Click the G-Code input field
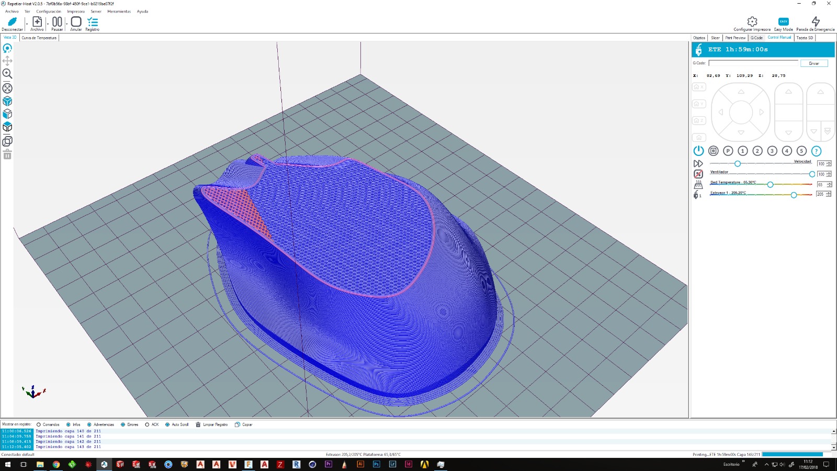This screenshot has height=471, width=837. [x=753, y=63]
